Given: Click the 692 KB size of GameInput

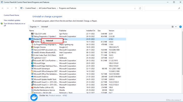Looking at the screenshot, I should 104,69.
